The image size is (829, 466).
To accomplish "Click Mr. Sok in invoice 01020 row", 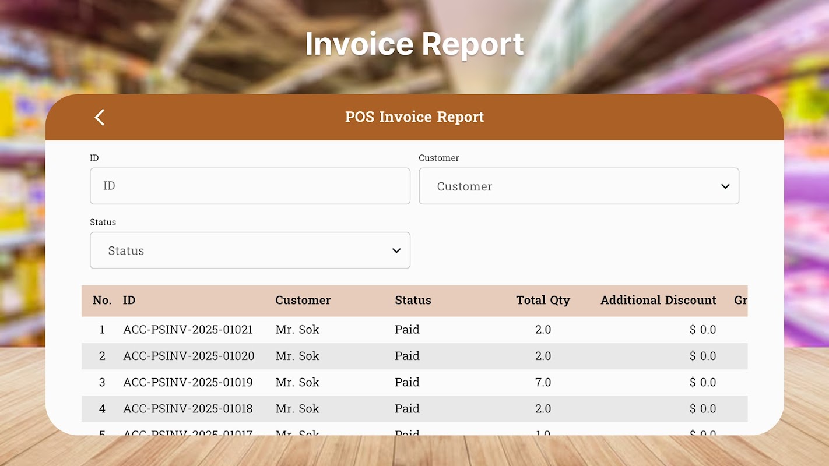I will click(x=297, y=356).
